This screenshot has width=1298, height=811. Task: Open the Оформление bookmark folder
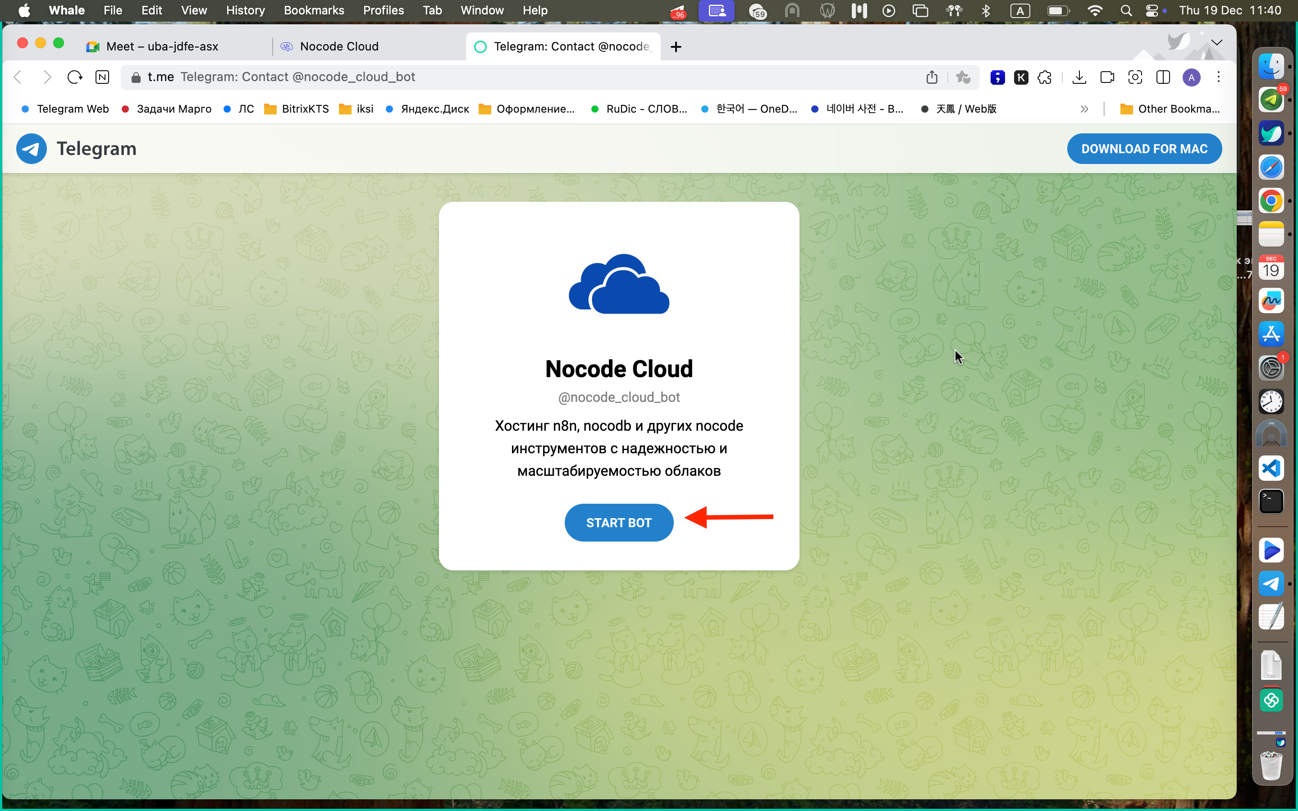[x=527, y=109]
